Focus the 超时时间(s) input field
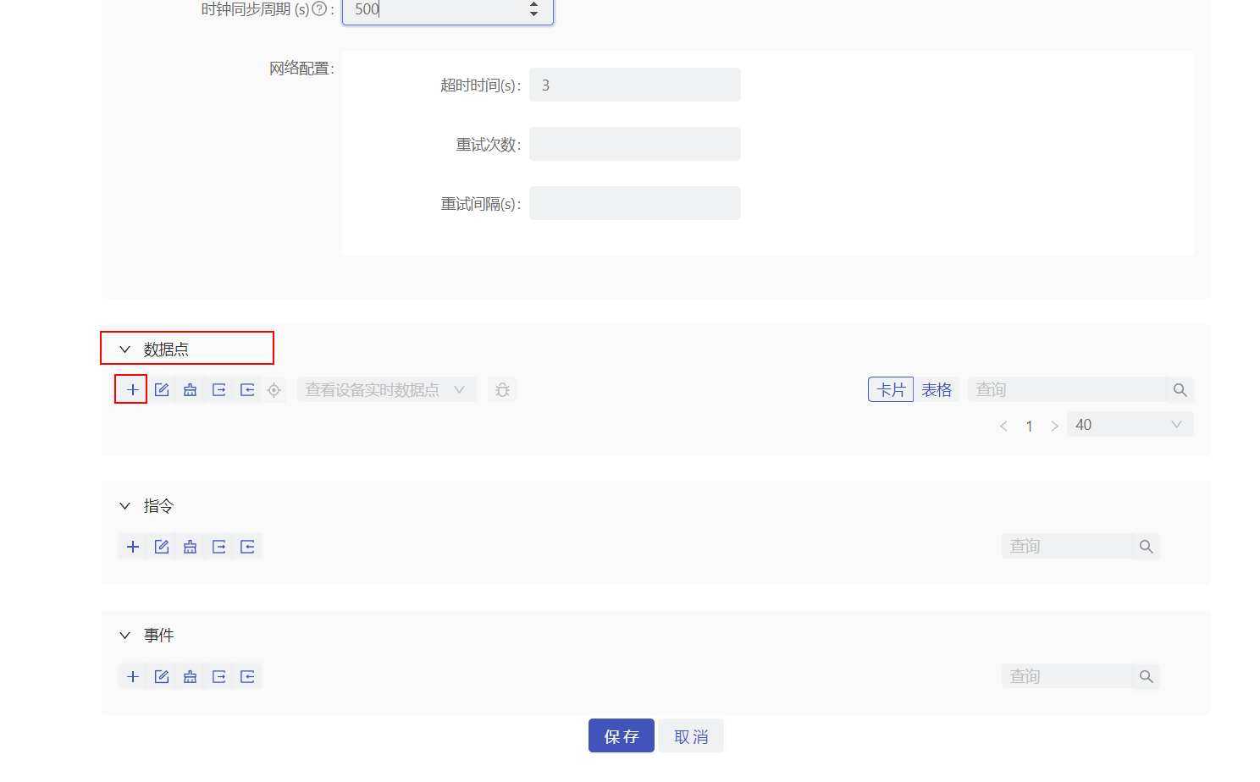1260x782 pixels. (x=634, y=85)
